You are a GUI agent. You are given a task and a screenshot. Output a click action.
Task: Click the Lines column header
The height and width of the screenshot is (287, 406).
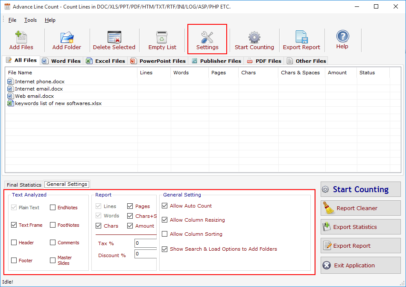[154, 73]
